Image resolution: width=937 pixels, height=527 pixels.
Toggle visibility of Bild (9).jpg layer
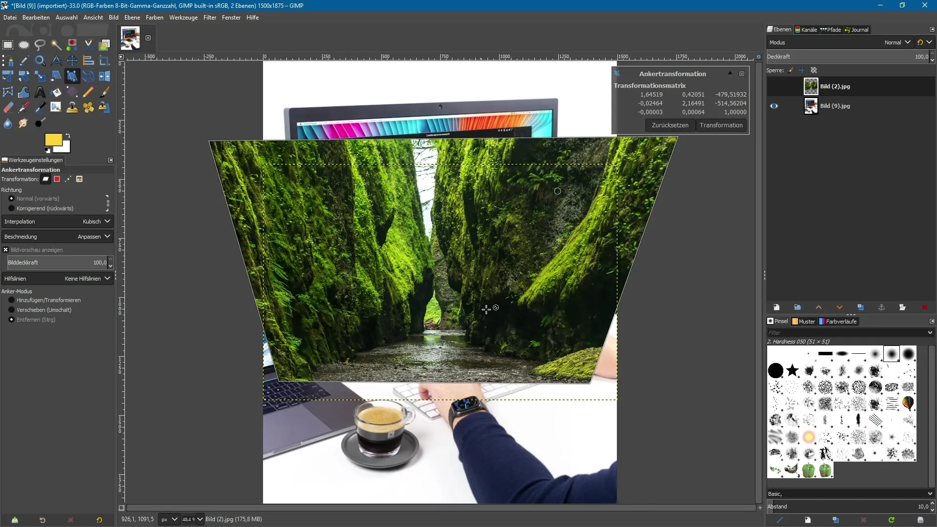[774, 106]
